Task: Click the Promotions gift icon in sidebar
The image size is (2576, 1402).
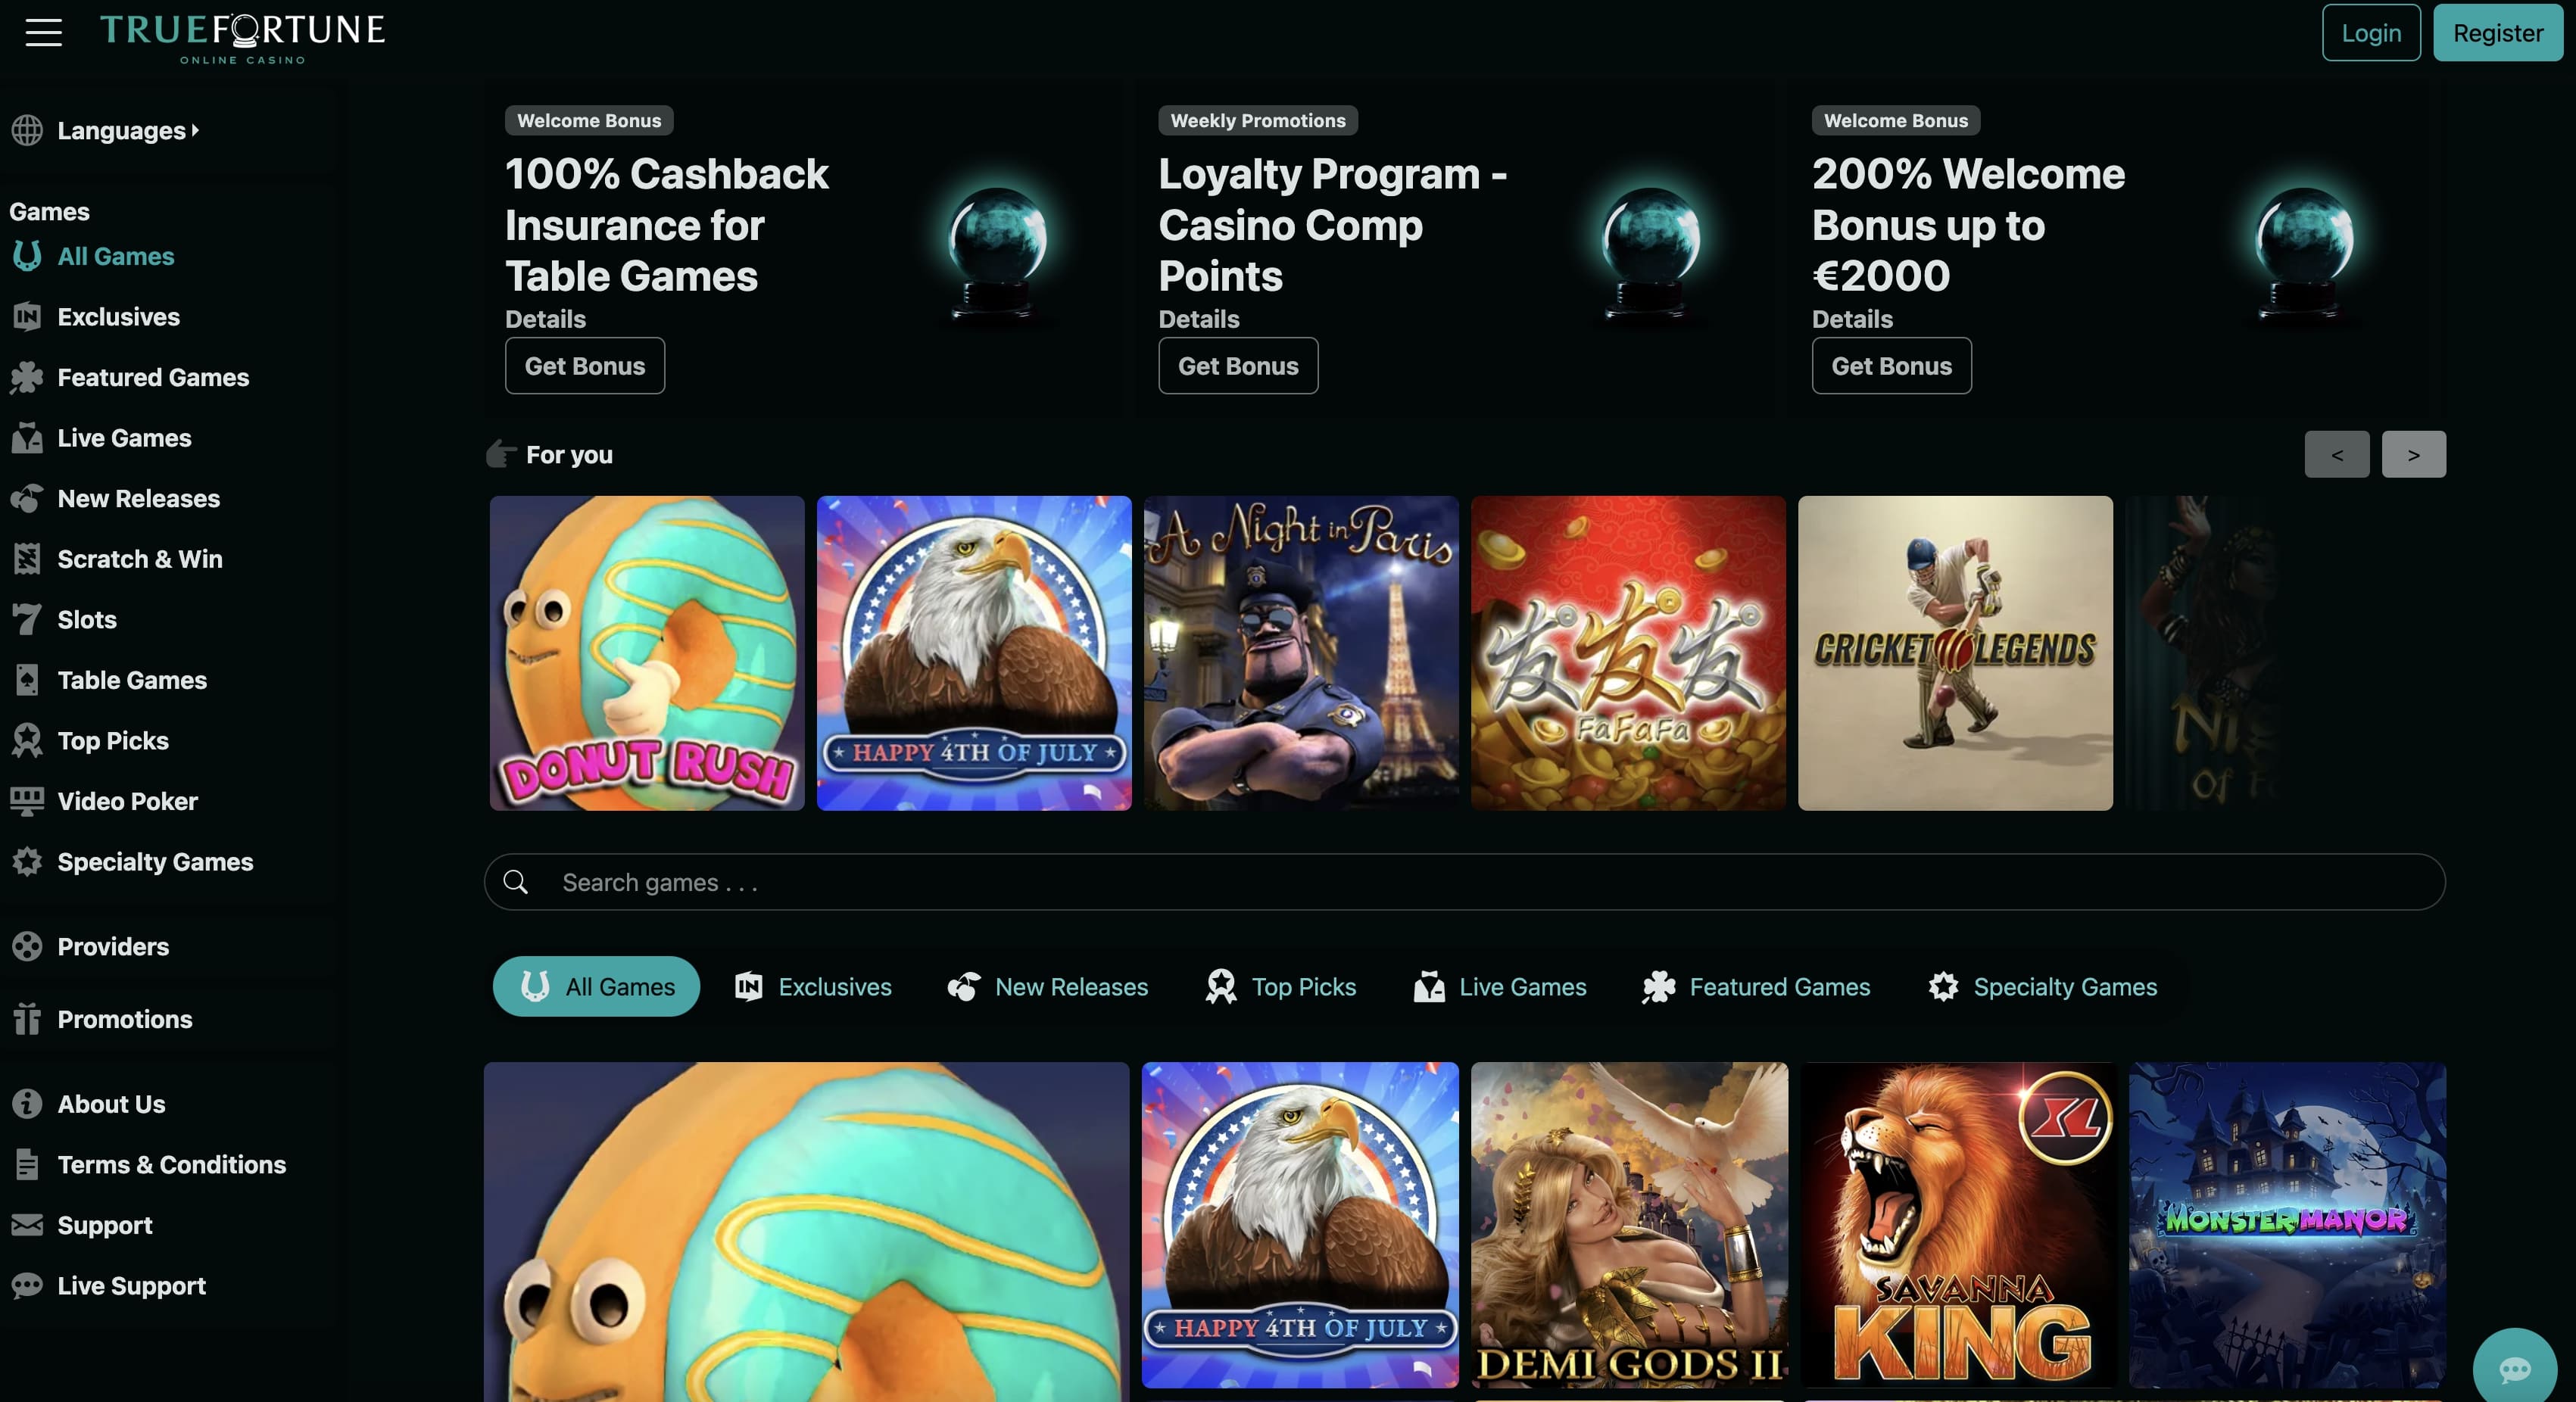Action: [27, 1019]
